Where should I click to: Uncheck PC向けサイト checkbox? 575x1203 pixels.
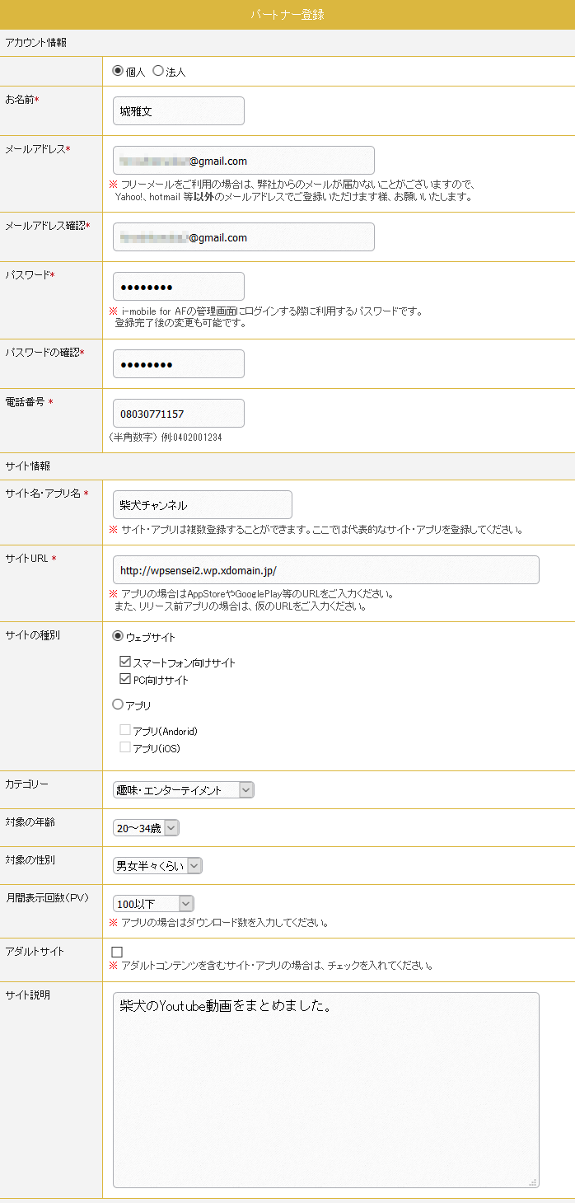click(125, 679)
